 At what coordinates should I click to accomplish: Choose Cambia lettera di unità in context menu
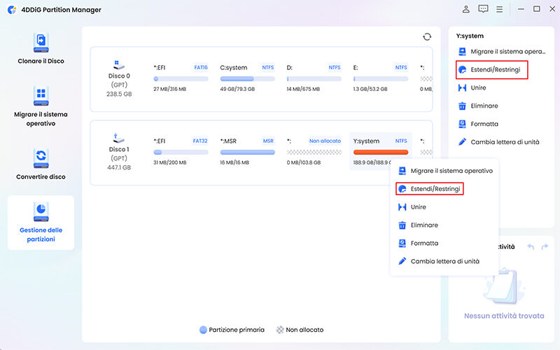[444, 261]
